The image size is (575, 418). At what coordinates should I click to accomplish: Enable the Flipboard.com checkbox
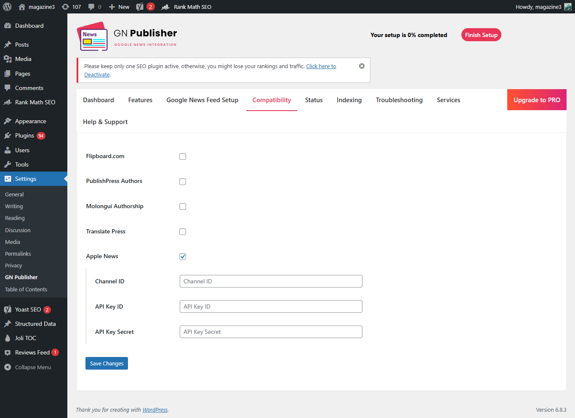pos(183,156)
